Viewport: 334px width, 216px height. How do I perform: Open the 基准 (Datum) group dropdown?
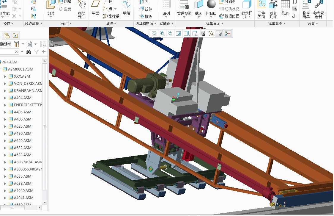coord(110,23)
